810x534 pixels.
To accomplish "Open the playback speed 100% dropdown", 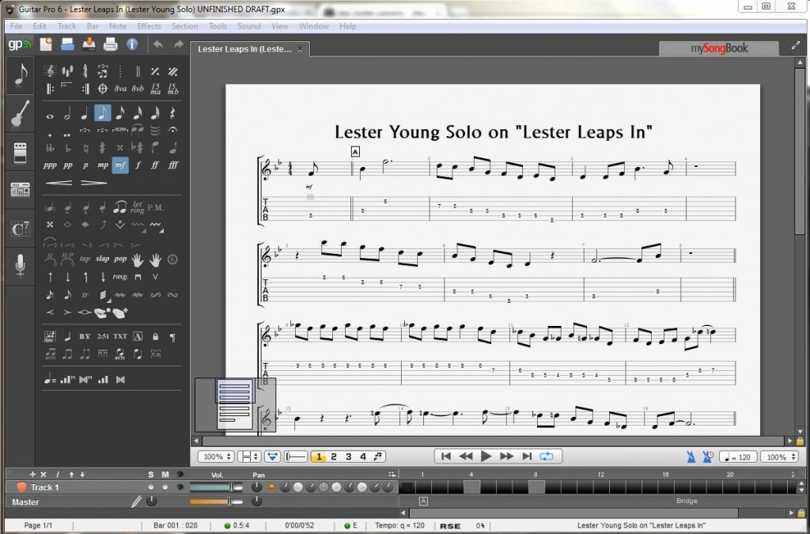I will point(779,457).
